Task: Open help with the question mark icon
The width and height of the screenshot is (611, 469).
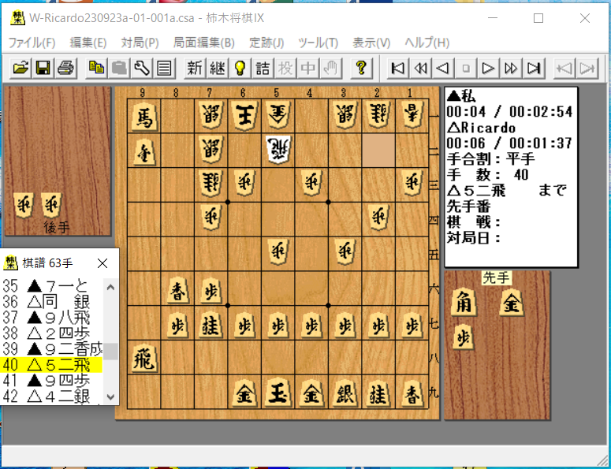Action: pyautogui.click(x=361, y=69)
